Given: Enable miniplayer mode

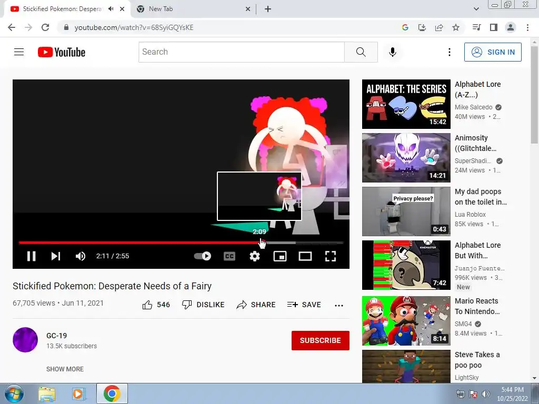Looking at the screenshot, I should [x=280, y=256].
